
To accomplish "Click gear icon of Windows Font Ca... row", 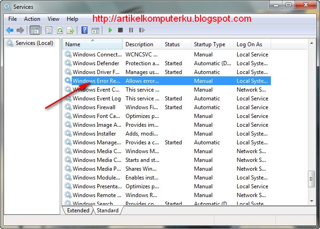I will [x=68, y=116].
